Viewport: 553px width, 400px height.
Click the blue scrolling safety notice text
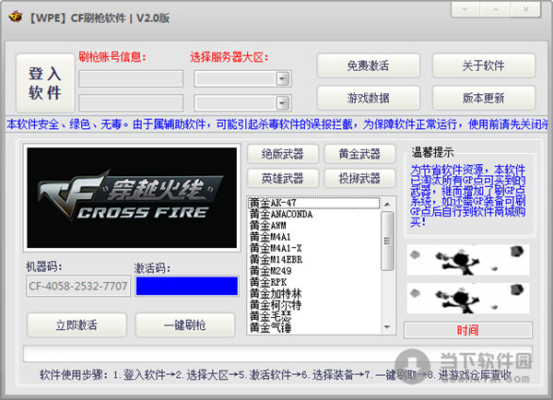[276, 124]
